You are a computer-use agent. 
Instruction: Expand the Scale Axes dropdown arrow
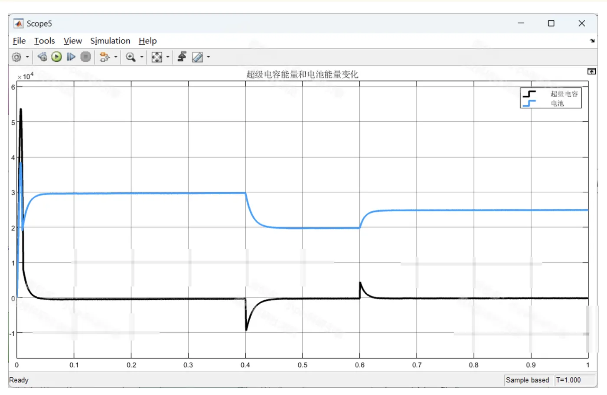[168, 57]
